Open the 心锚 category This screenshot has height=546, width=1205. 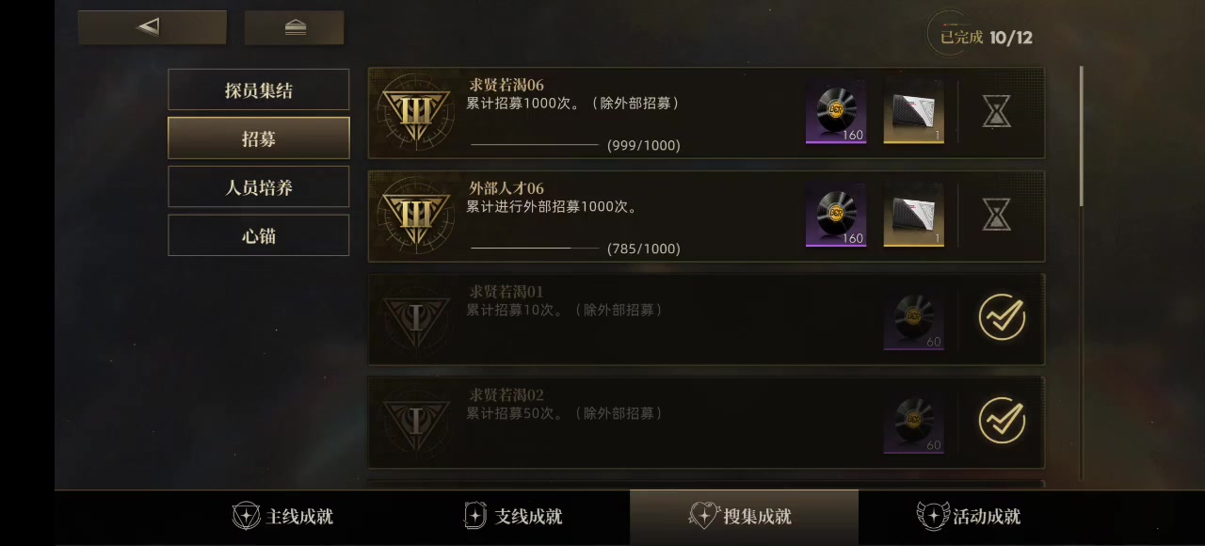pos(259,235)
